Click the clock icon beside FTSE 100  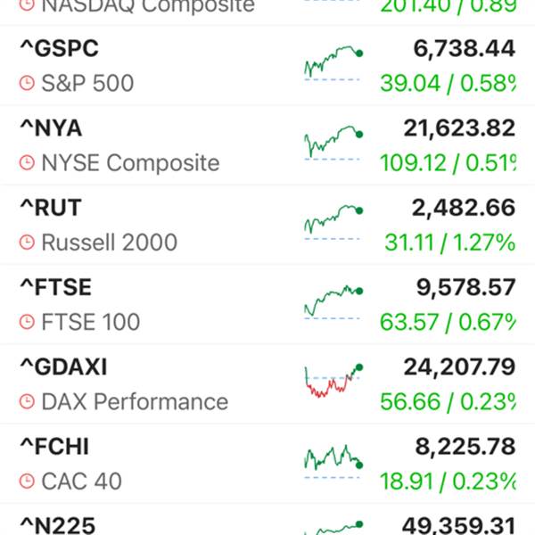[28, 322]
